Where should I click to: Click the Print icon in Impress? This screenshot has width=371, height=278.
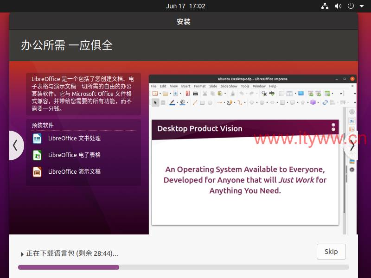coord(195,94)
